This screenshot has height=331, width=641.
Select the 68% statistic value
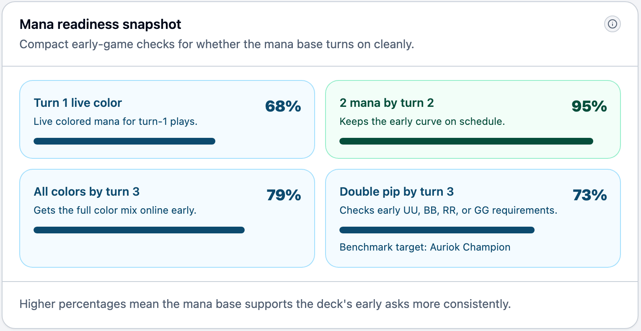tap(283, 107)
